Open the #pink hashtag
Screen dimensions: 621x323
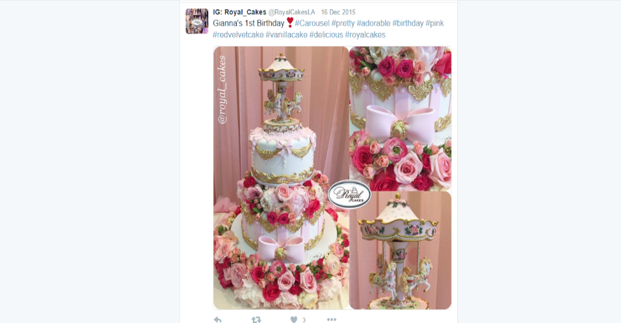tap(435, 23)
